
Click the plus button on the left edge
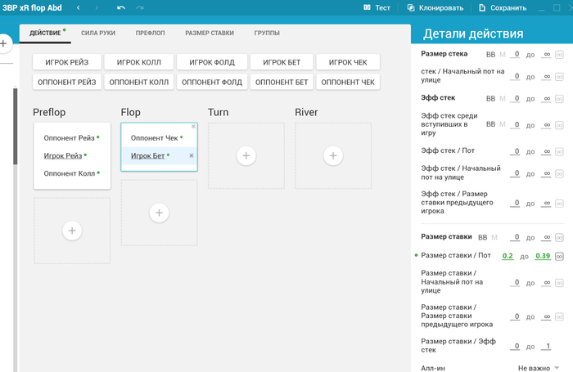[x=3, y=44]
